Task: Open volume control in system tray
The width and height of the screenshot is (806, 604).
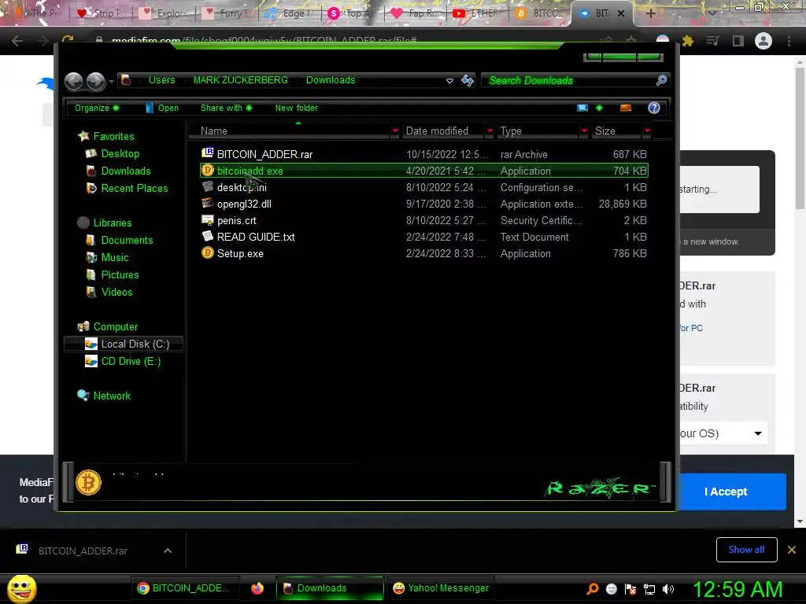Action: pyautogui.click(x=668, y=589)
